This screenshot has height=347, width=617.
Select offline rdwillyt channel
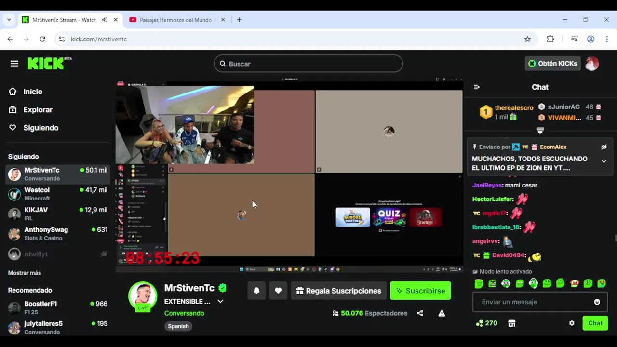[58, 254]
